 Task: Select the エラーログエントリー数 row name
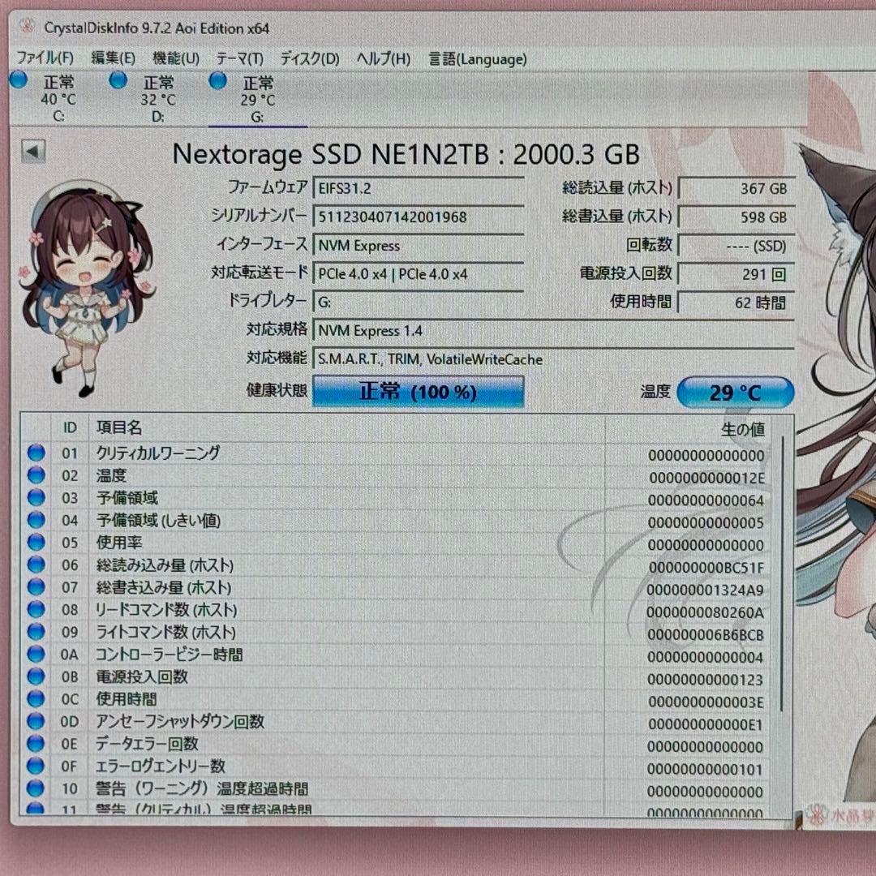(161, 766)
